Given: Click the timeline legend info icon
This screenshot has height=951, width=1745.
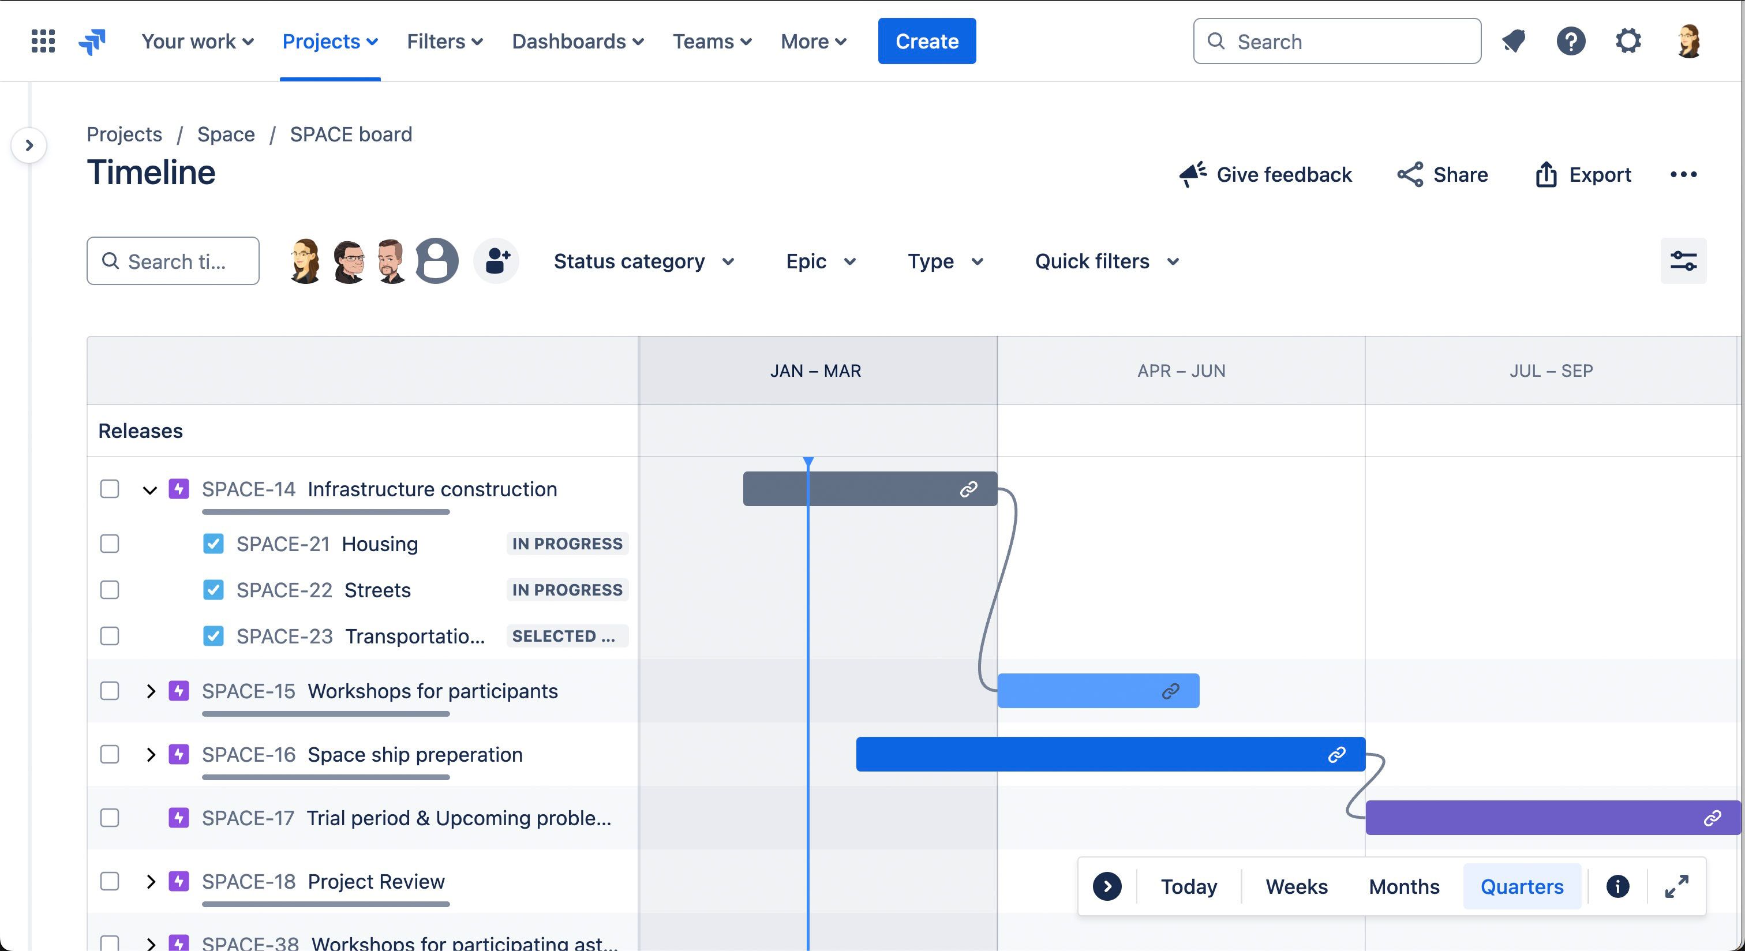Looking at the screenshot, I should click(1617, 886).
